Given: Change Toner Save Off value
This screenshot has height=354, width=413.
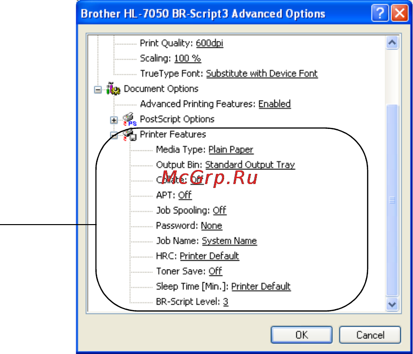Looking at the screenshot, I should tap(215, 271).
